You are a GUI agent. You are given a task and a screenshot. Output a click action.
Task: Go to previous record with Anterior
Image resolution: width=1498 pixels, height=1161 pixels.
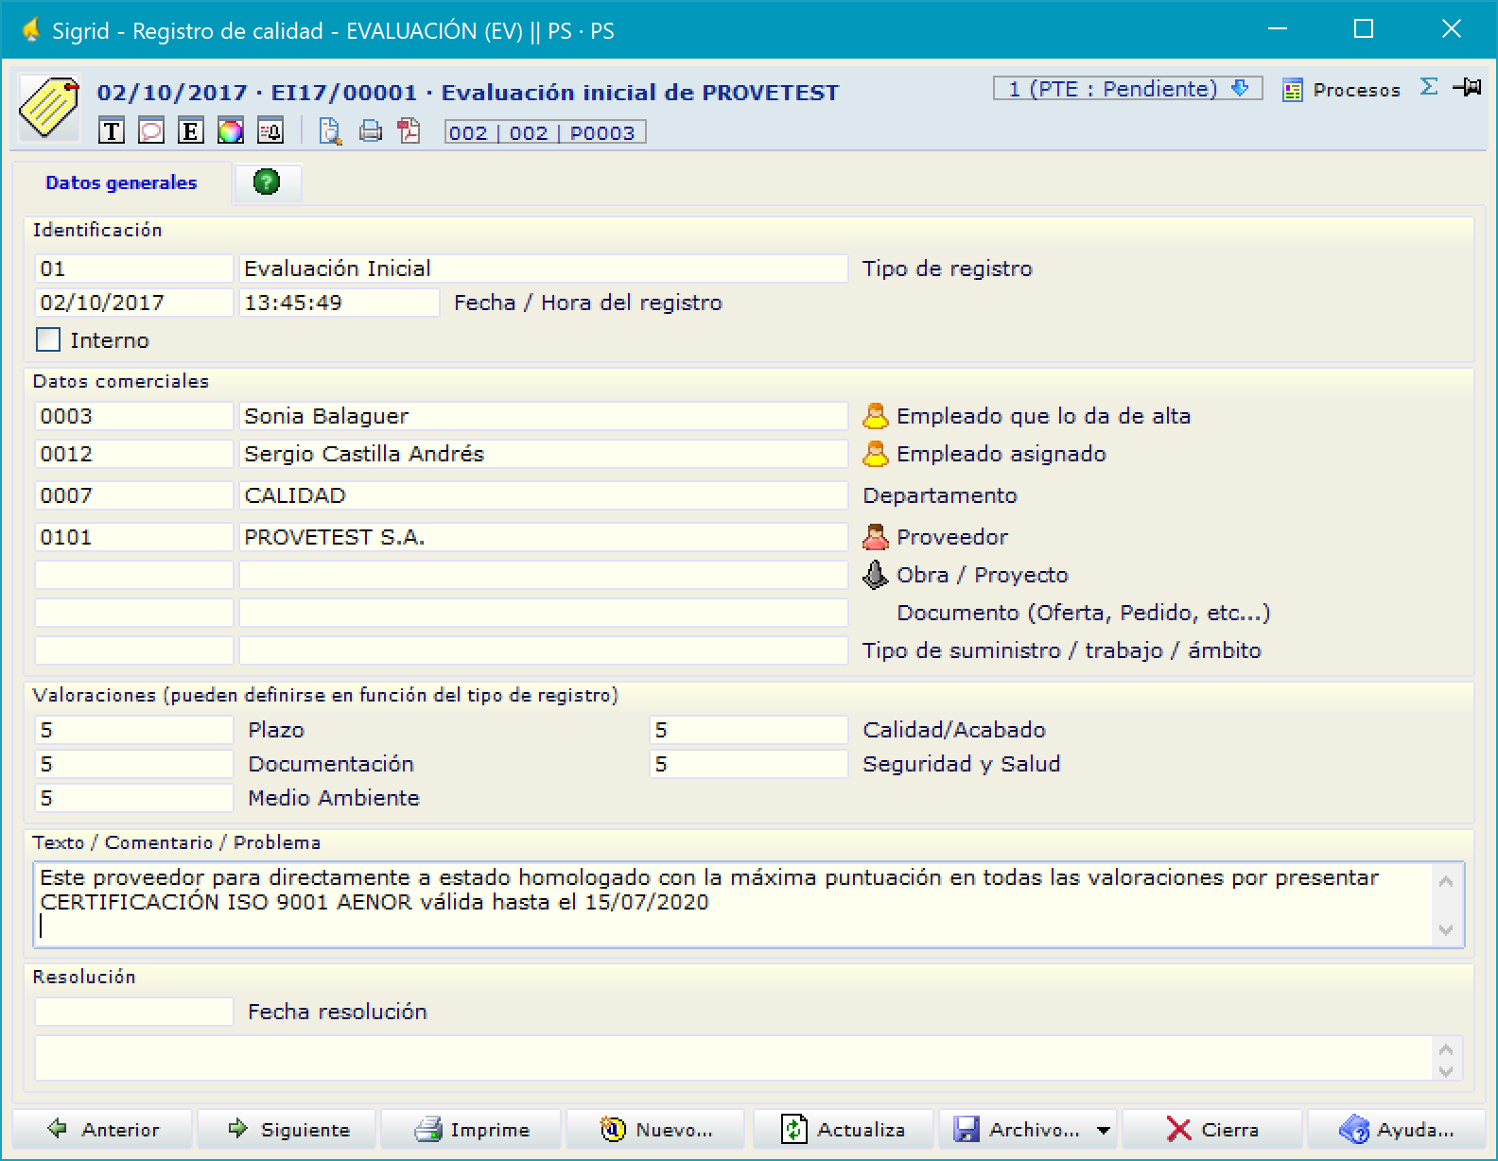(x=102, y=1130)
